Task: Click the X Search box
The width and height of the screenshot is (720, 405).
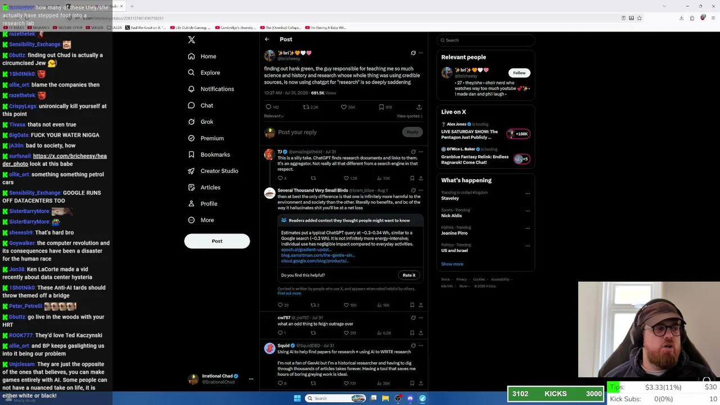Action: point(485,40)
